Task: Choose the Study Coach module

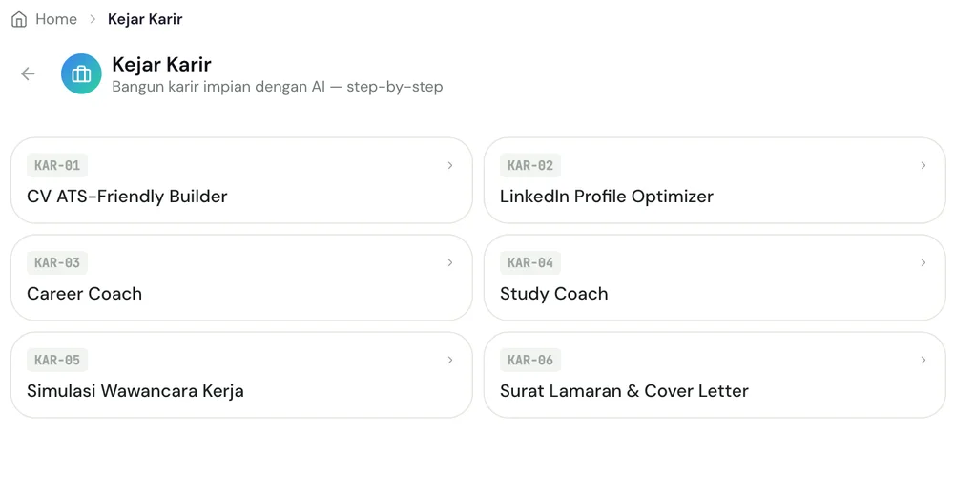Action: click(x=715, y=278)
